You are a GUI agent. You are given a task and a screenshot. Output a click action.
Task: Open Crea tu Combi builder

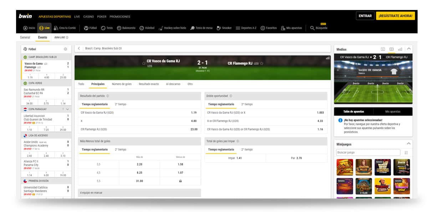(65, 28)
